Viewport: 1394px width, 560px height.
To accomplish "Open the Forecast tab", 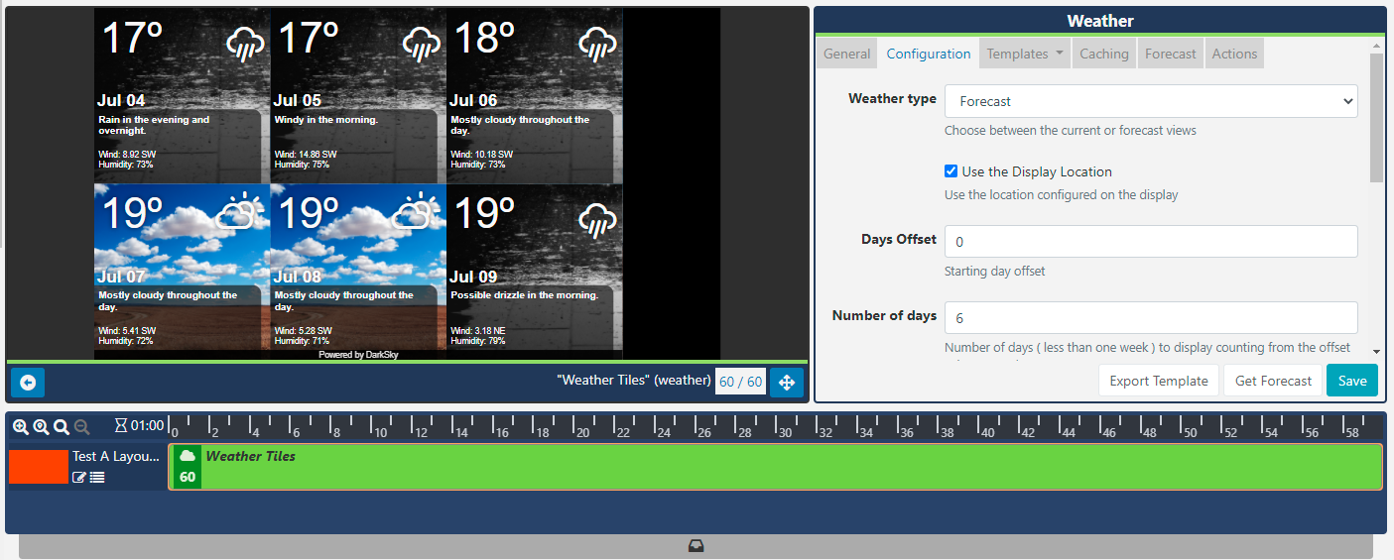I will tap(1171, 54).
